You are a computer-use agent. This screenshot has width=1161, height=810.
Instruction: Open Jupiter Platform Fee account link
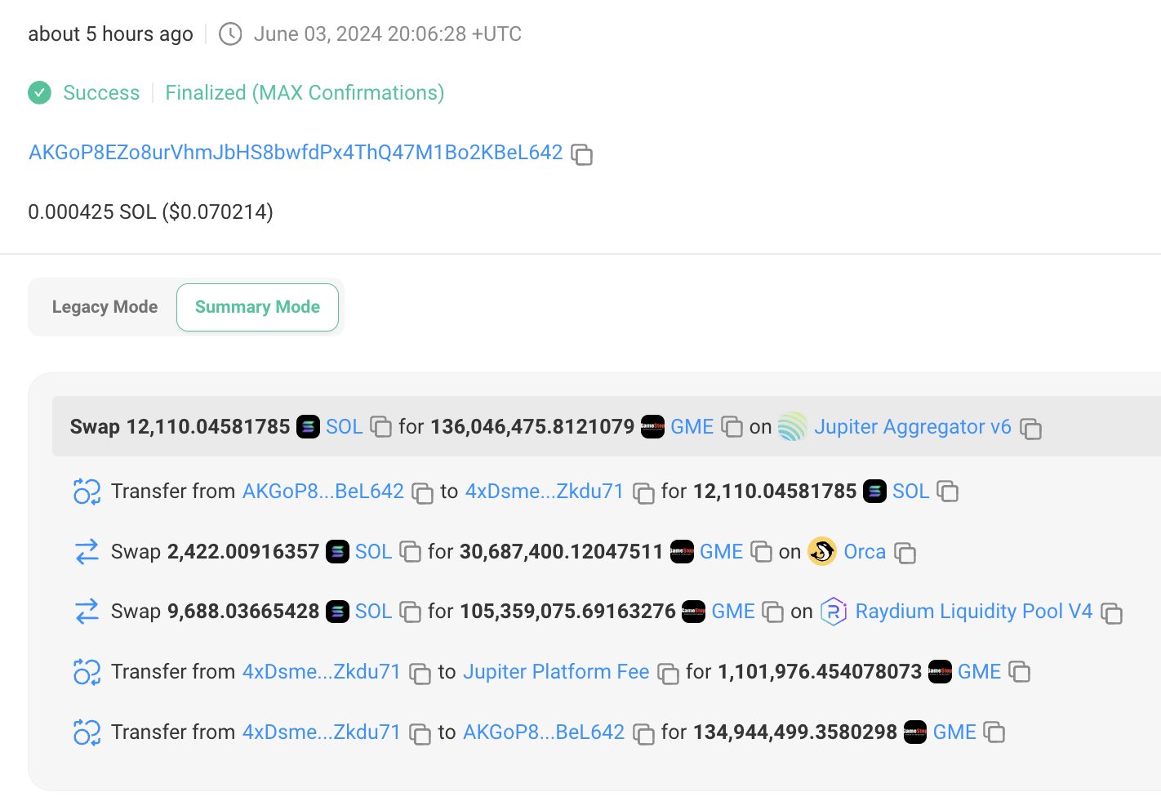point(556,672)
